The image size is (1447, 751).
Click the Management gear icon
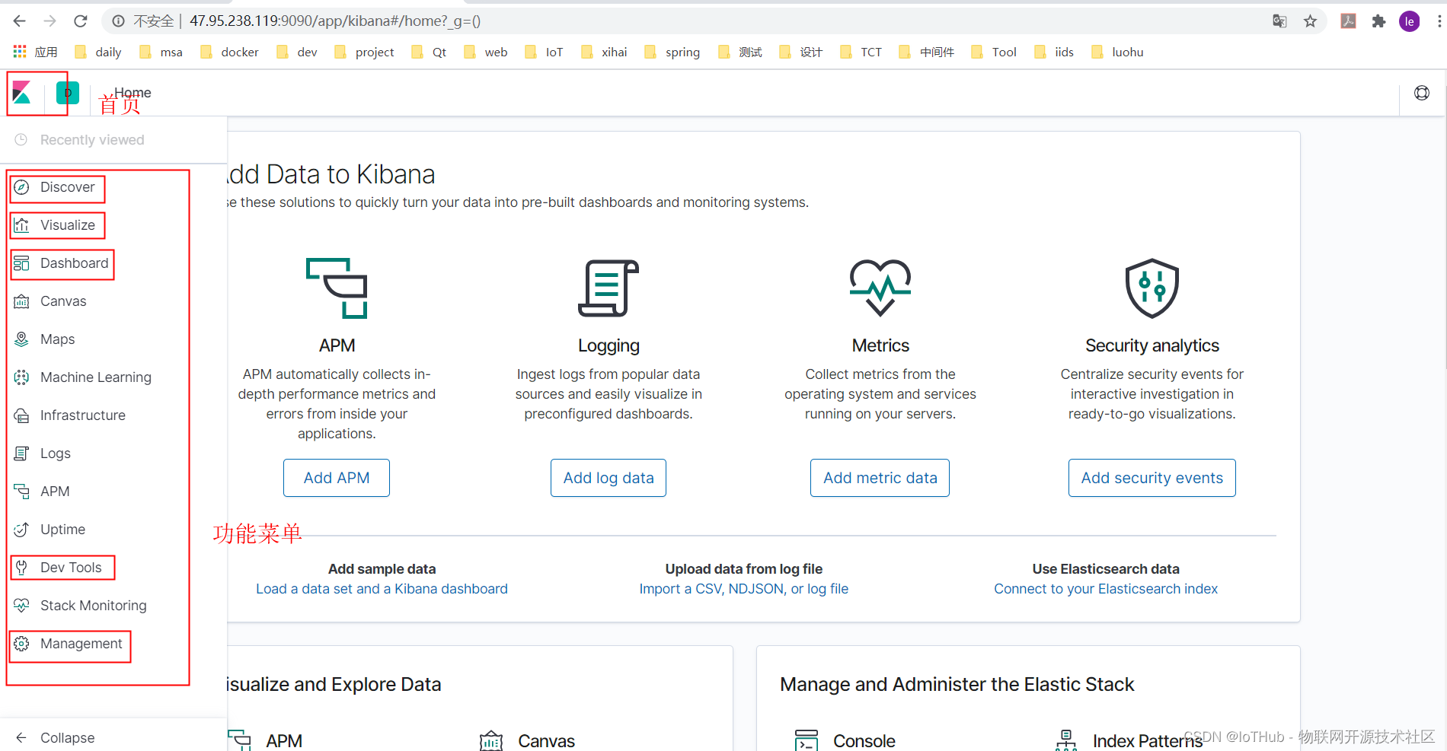(x=22, y=644)
